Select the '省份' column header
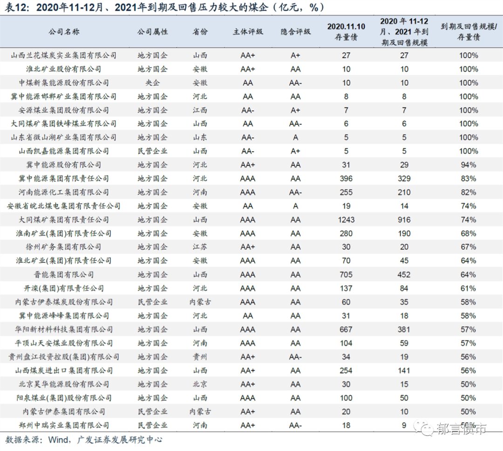 click(200, 31)
